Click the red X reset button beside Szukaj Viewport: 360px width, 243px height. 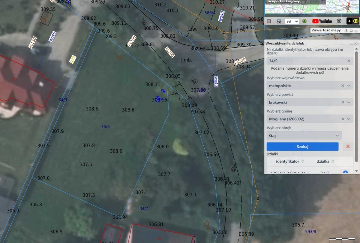click(x=348, y=147)
